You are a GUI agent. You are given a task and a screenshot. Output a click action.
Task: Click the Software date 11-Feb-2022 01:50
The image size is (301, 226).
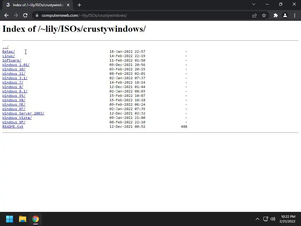point(127,60)
